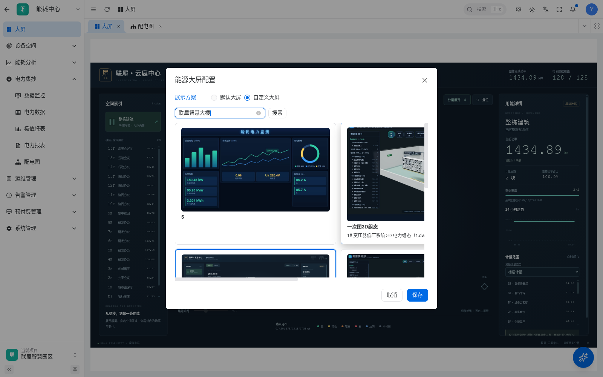Expand the 系统管理 sidebar menu
This screenshot has height=377, width=603.
tap(42, 228)
